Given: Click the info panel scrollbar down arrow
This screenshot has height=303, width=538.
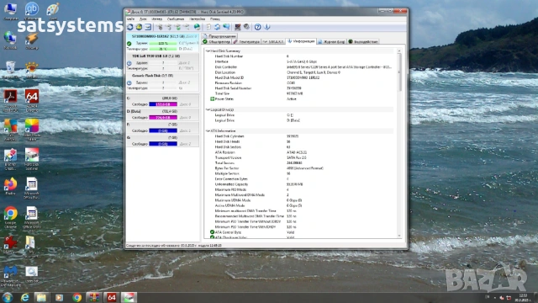Looking at the screenshot, I should [399, 236].
